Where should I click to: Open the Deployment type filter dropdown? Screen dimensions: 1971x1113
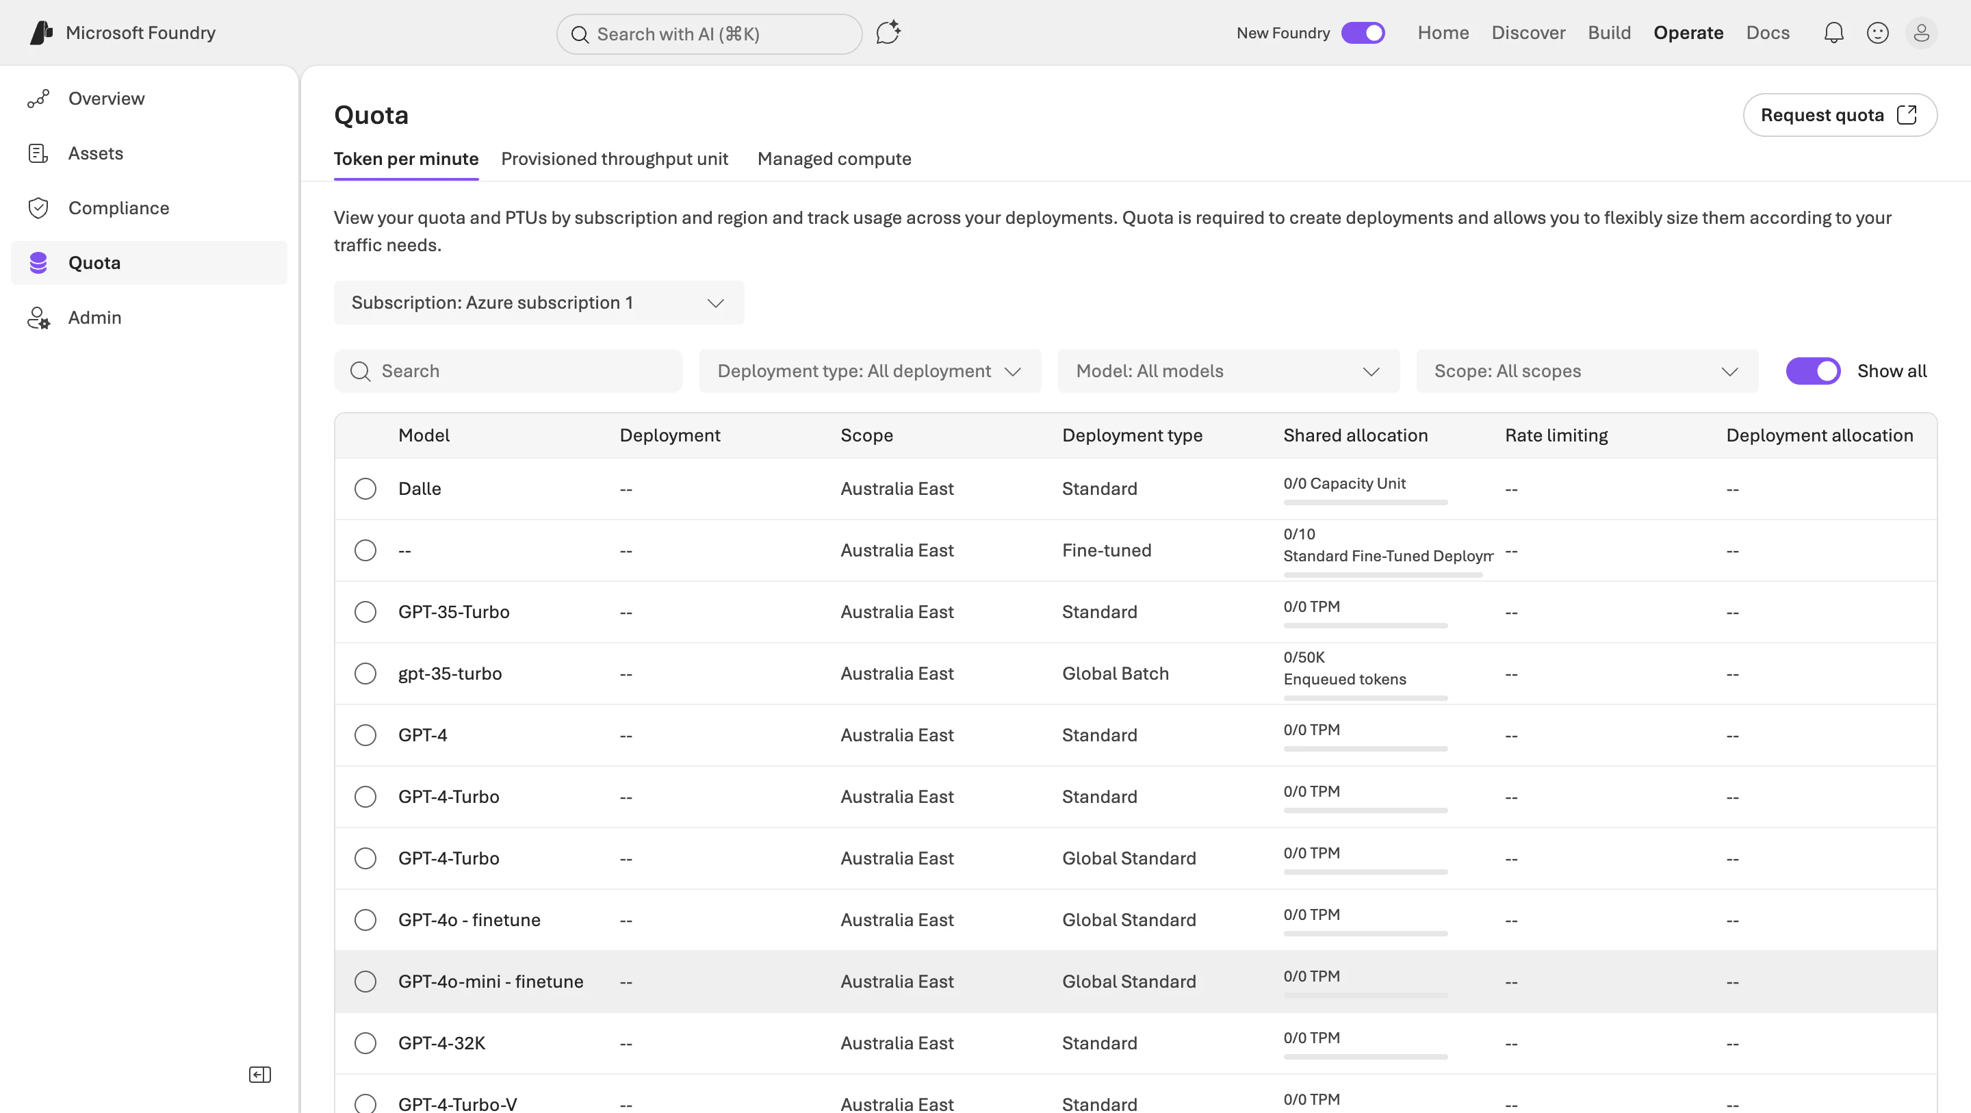pyautogui.click(x=870, y=371)
